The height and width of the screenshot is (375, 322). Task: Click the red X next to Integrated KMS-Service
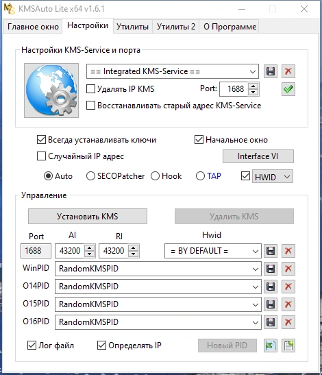(x=288, y=71)
